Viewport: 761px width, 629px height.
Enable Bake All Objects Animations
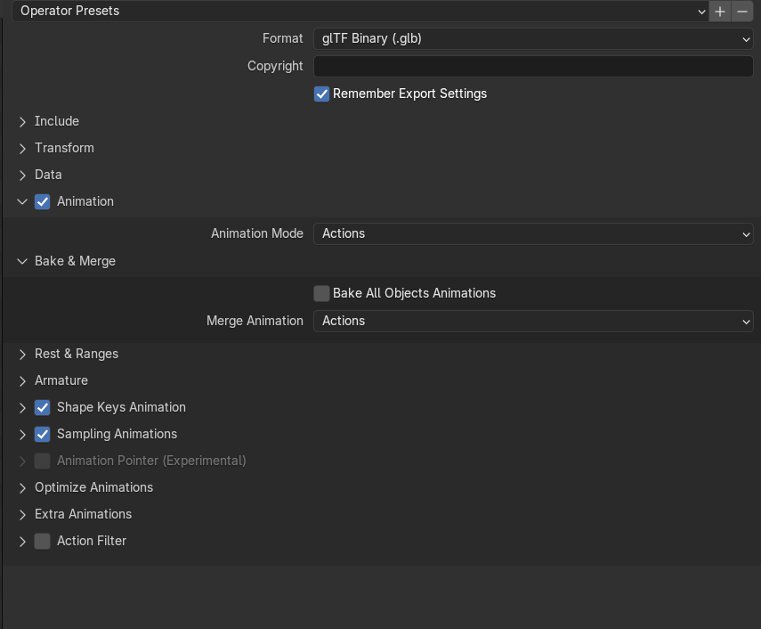(x=322, y=293)
